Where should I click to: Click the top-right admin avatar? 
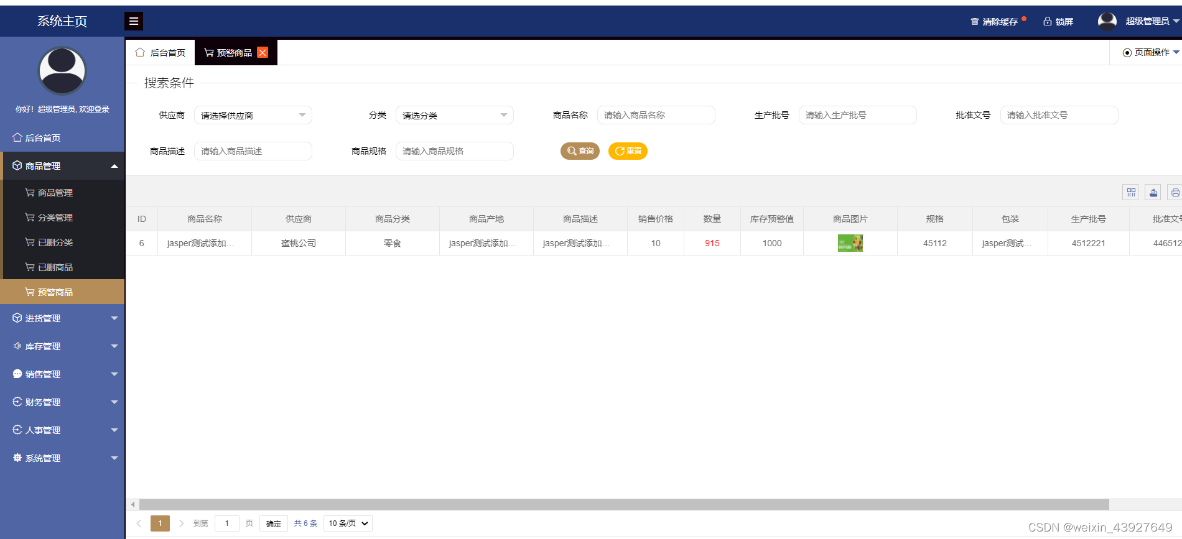[1107, 21]
